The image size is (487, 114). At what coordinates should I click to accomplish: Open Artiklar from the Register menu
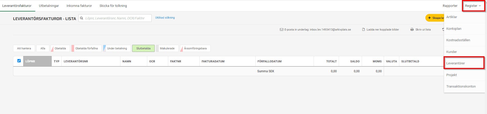point(452,17)
